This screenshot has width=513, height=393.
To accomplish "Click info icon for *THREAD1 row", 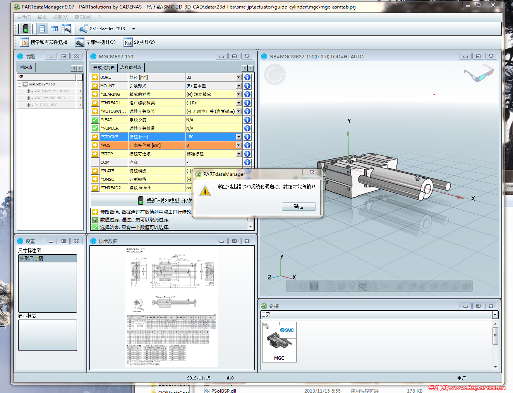I will tap(247, 103).
